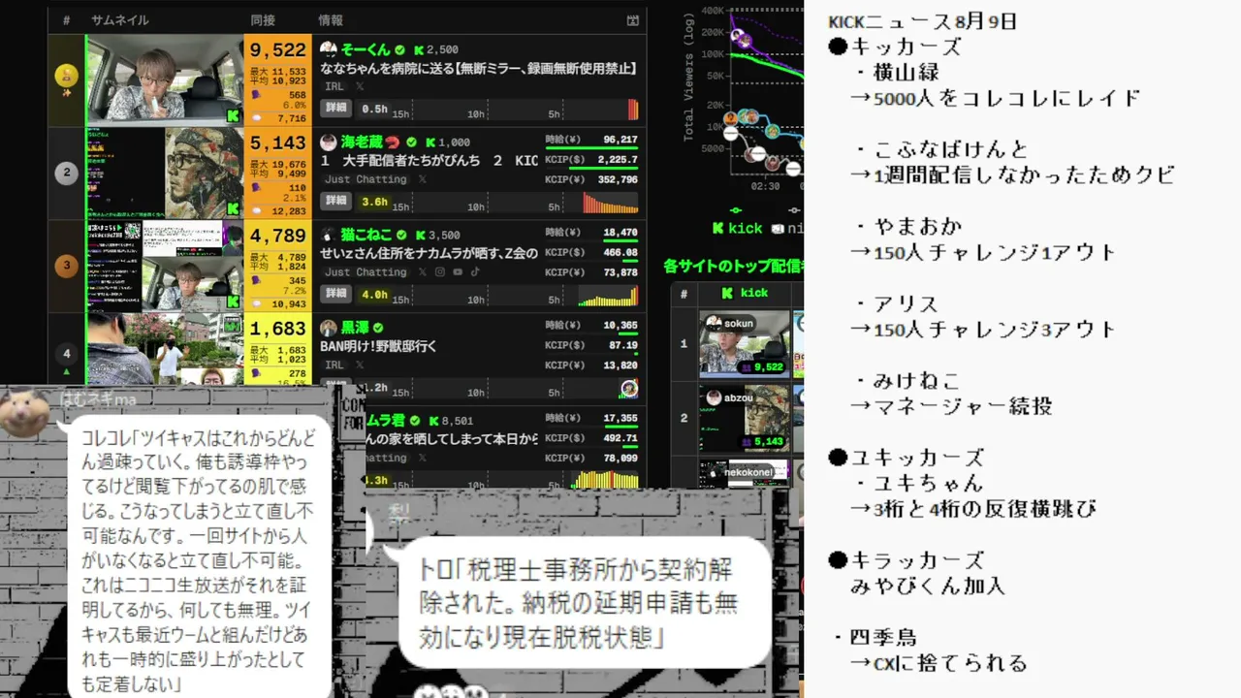
Task: Click the abzou avatar in the top streamers list
Action: tap(714, 397)
